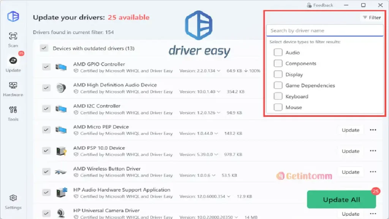
Task: Expand version 12.0.6000.354 dropdown for HP Audio
Action: [228, 197]
